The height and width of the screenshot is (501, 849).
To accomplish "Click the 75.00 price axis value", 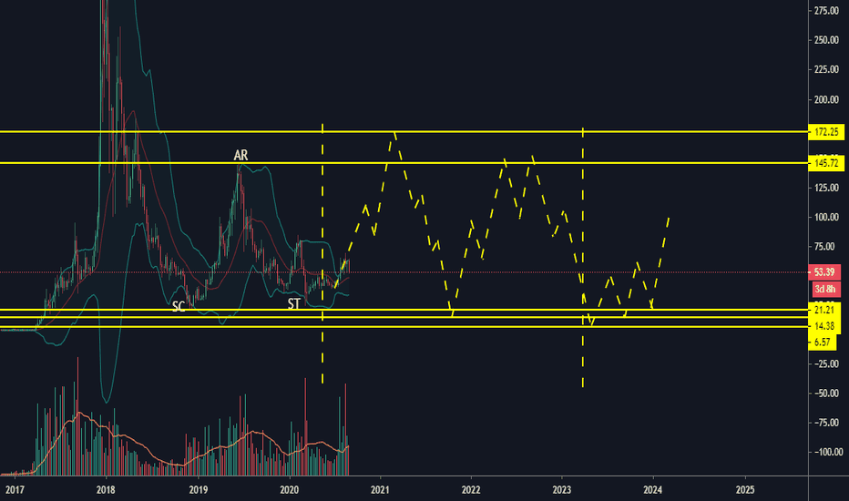I will tap(824, 247).
